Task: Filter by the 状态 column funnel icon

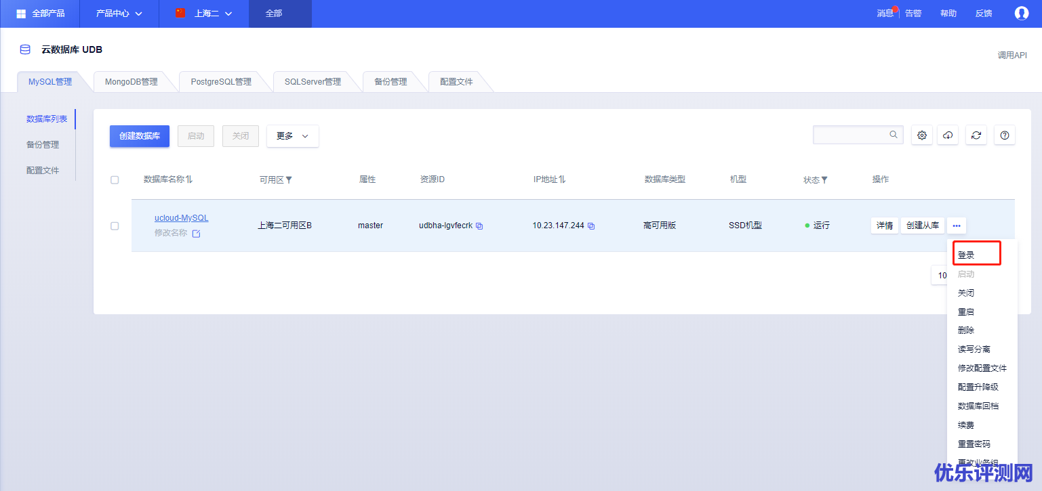Action: pyautogui.click(x=824, y=180)
